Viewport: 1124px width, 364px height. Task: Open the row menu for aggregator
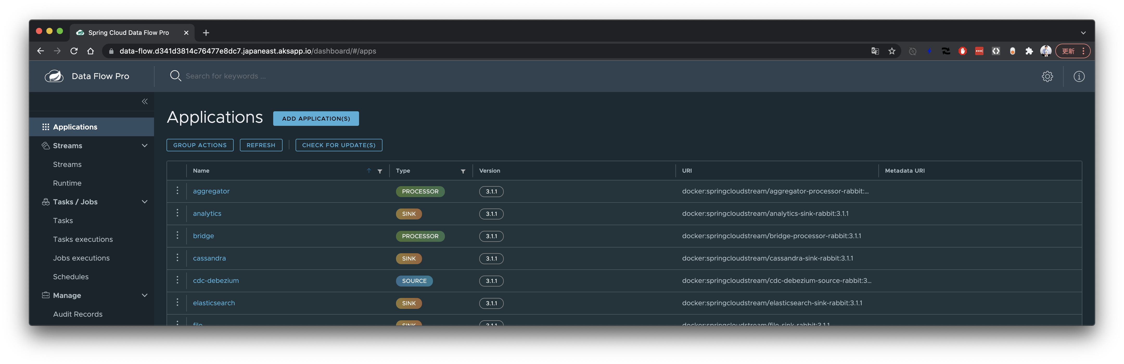coord(177,191)
